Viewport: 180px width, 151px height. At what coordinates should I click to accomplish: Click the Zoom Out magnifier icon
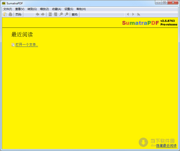(x=61, y=14)
